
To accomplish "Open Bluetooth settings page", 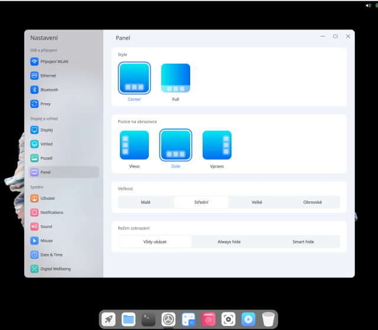I will tap(49, 90).
